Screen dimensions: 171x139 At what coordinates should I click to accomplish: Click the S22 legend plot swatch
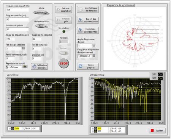[x=160, y=78]
